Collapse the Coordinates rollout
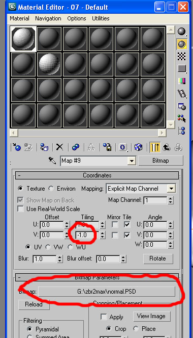The image size is (193, 338). 97,175
